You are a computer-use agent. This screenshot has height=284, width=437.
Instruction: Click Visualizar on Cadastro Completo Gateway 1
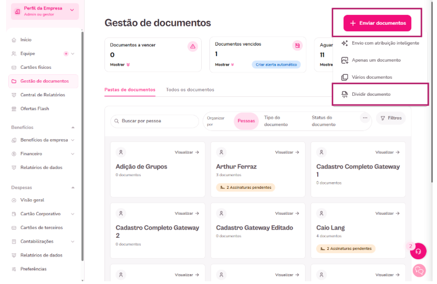(x=388, y=152)
